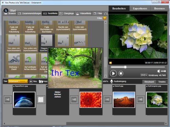Pick the Rechts rein (synchronisiert) effect
170x127 pixels.
(63, 27)
